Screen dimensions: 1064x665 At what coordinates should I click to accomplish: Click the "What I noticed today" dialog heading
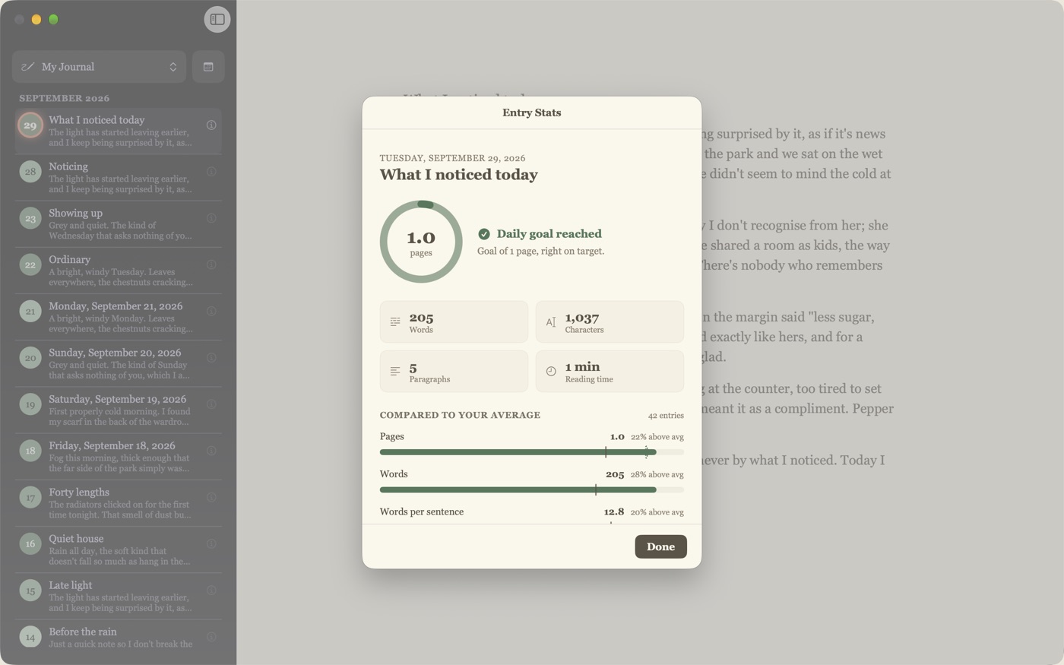pos(459,175)
